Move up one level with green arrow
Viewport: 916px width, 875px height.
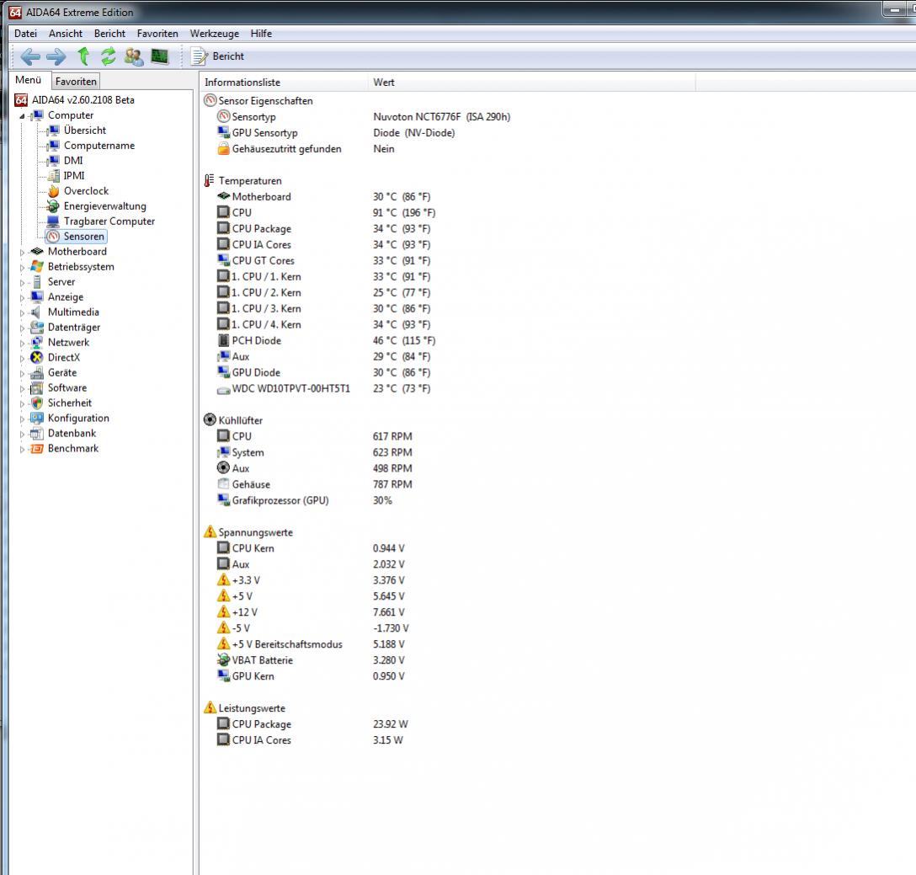click(83, 56)
